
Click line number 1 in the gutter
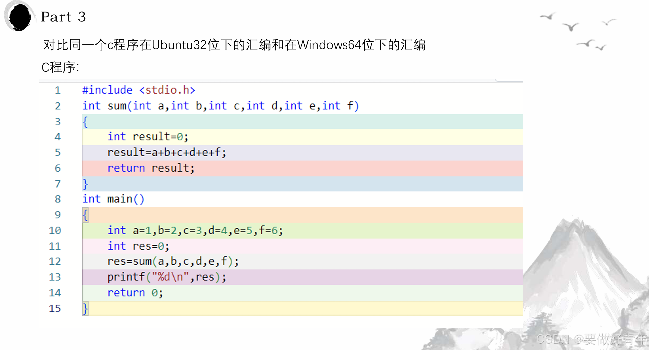coord(57,90)
